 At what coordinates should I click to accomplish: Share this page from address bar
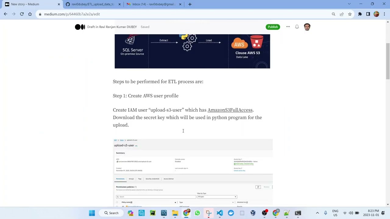pyautogui.click(x=342, y=14)
